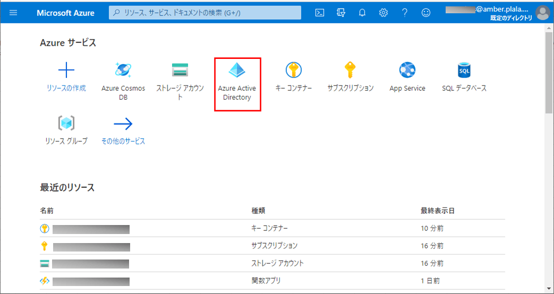This screenshot has height=294, width=554.
Task: Click the ストレージ アカウント type cell in recent resources
Action: [x=277, y=263]
